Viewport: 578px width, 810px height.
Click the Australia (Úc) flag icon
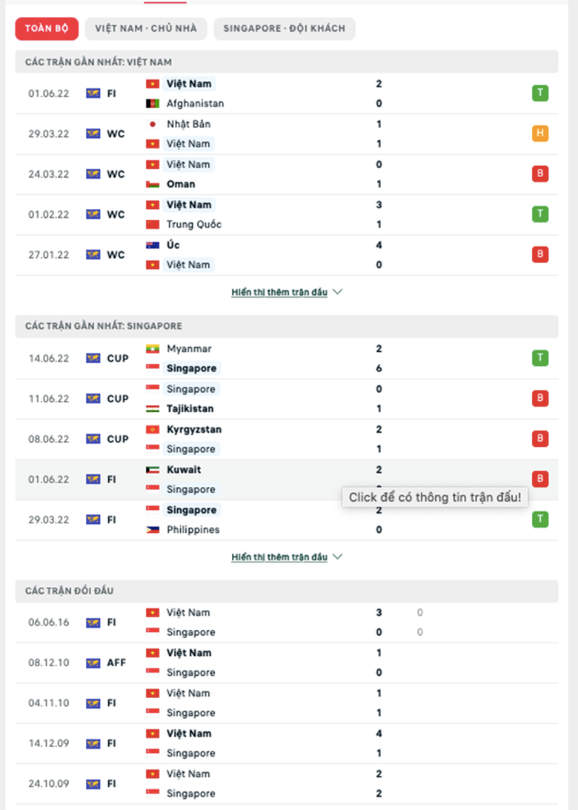(153, 245)
